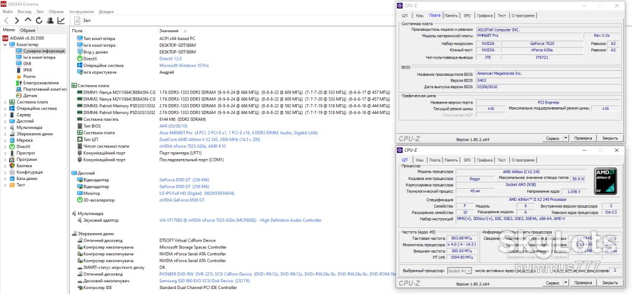
Task: Open the Вигляд menu
Action: point(25,12)
